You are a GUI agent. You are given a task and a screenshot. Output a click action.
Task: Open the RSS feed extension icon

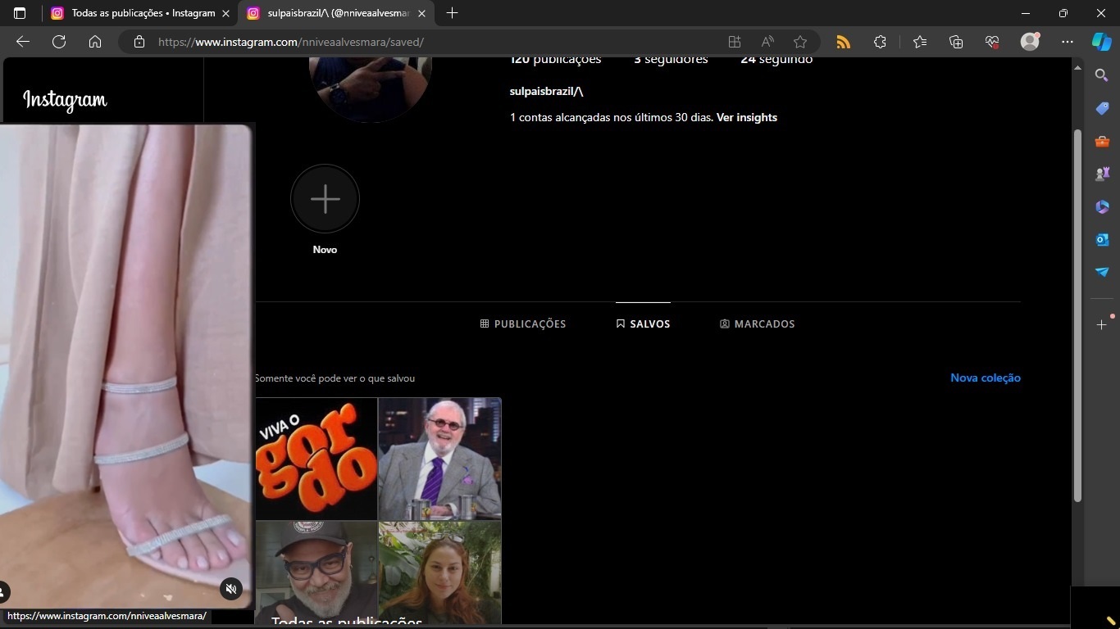pos(843,42)
